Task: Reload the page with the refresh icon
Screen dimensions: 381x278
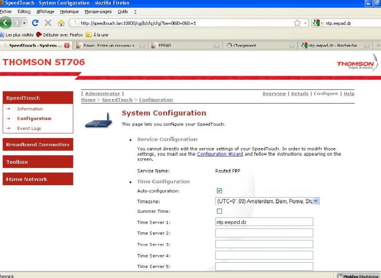Action: point(35,23)
